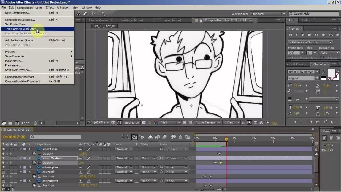Play the preview
Viewport: 341px width, 192px height.
[x=303, y=35]
